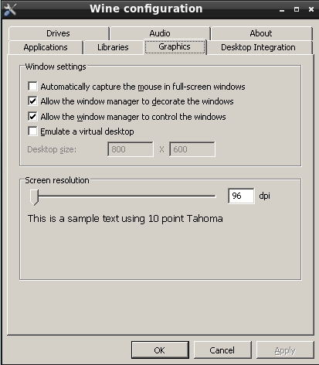Click the dpi unit label
This screenshot has width=319, height=365.
click(264, 196)
